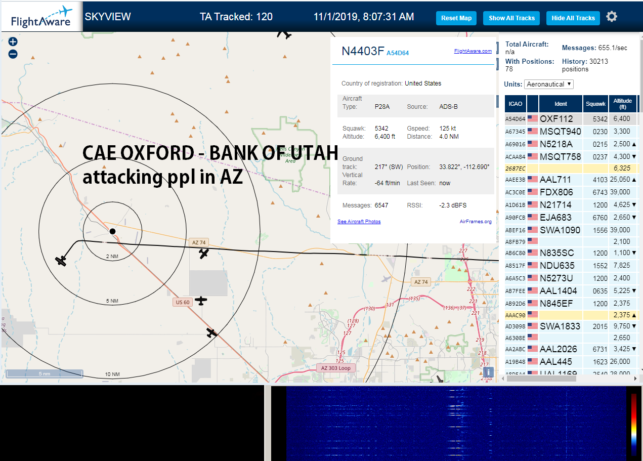Open Units Aeronautical dropdown

click(549, 84)
